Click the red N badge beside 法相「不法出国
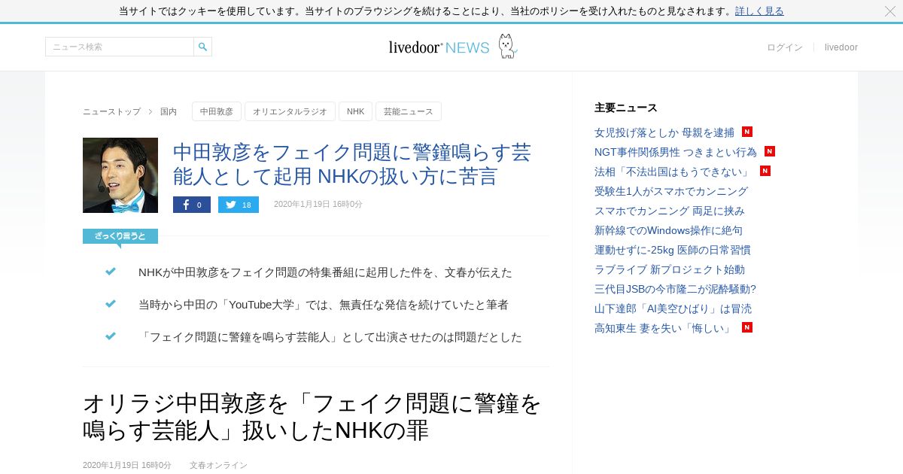Image resolution: width=903 pixels, height=474 pixels. pos(765,171)
